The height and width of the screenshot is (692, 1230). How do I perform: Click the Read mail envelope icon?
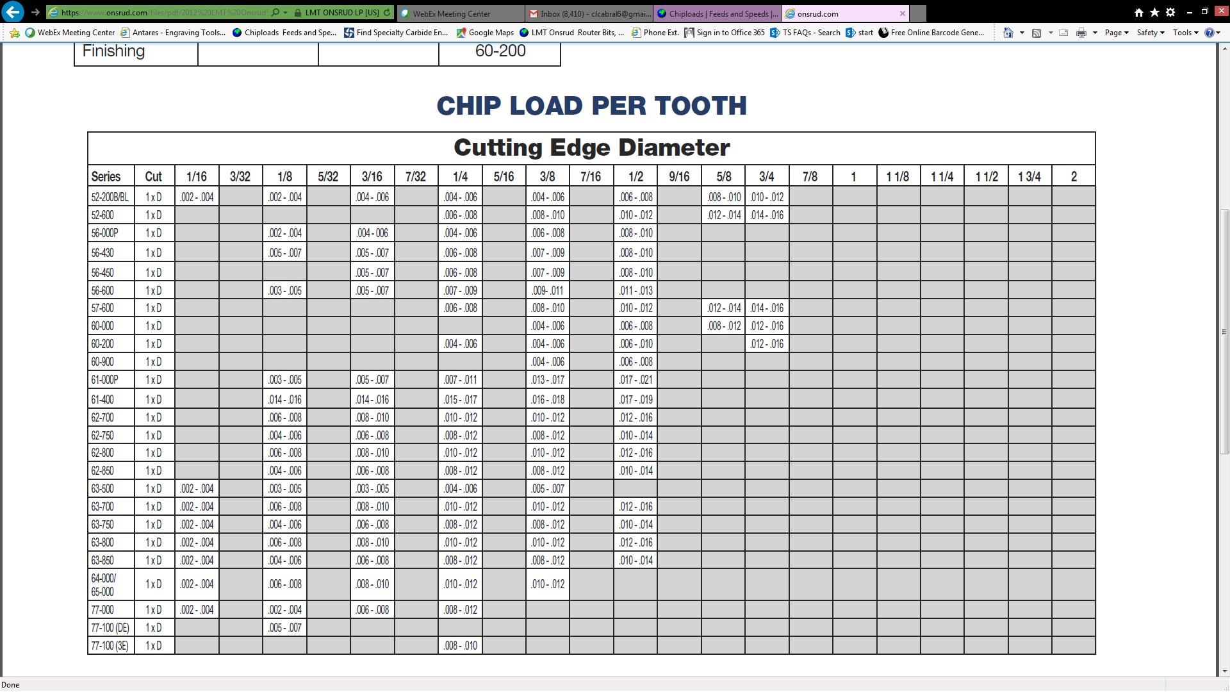click(1063, 33)
